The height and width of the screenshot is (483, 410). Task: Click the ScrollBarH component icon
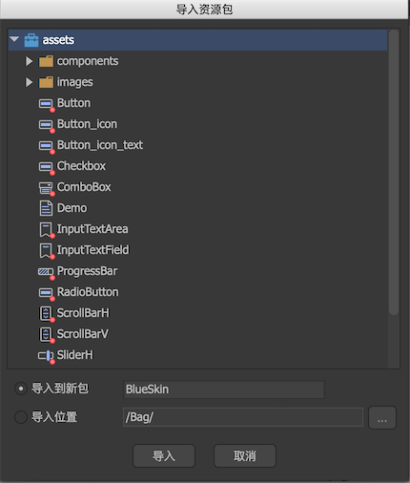click(47, 314)
